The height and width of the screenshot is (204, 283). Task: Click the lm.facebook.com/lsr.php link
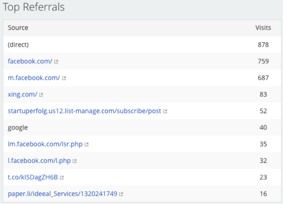tap(45, 144)
